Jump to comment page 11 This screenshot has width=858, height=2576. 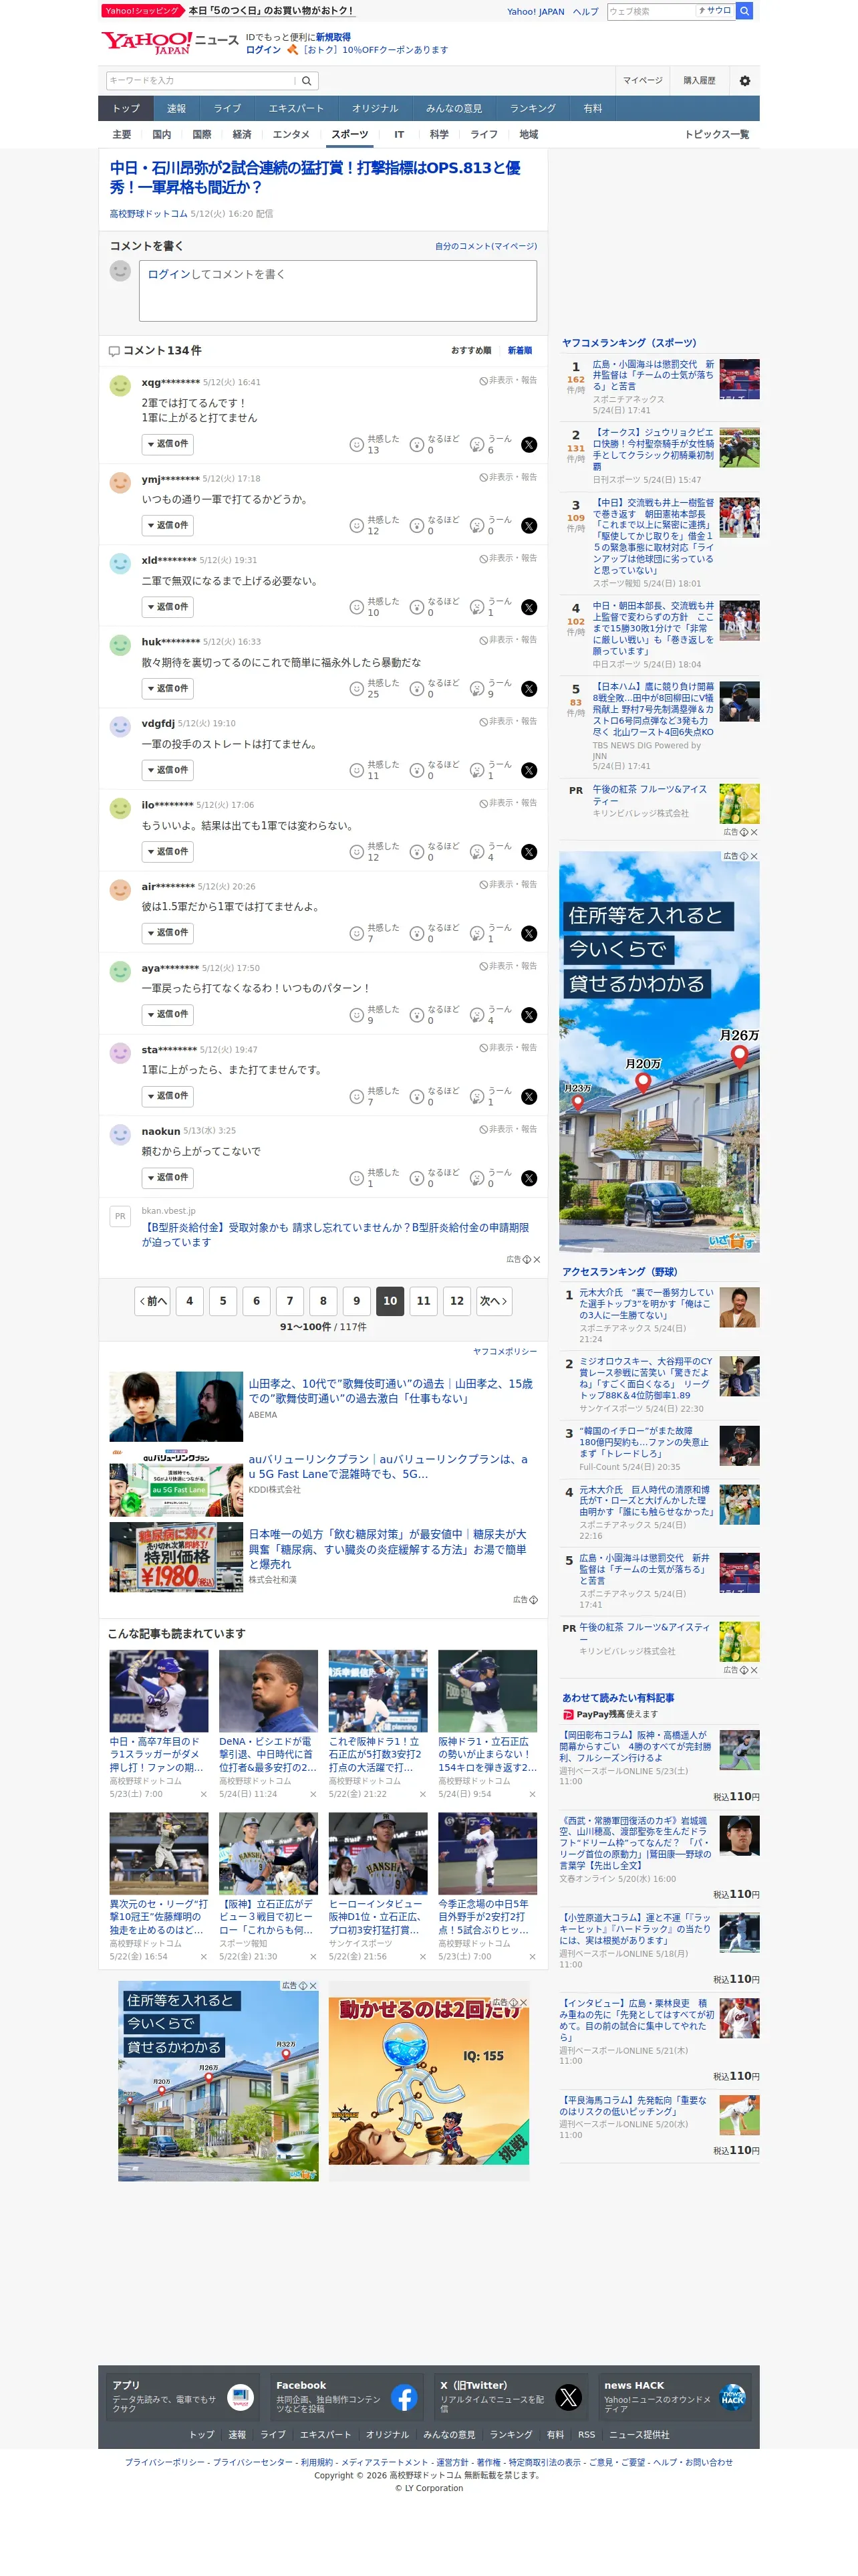click(x=424, y=1302)
